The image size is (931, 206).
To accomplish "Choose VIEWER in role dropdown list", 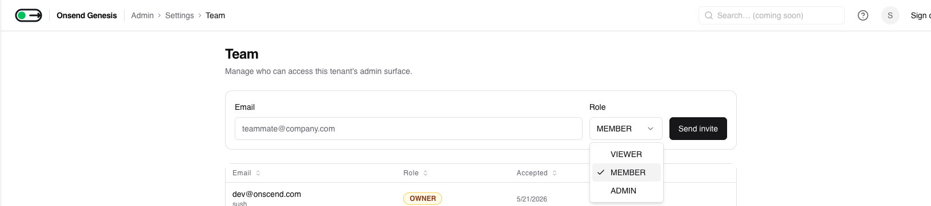I will click(627, 154).
